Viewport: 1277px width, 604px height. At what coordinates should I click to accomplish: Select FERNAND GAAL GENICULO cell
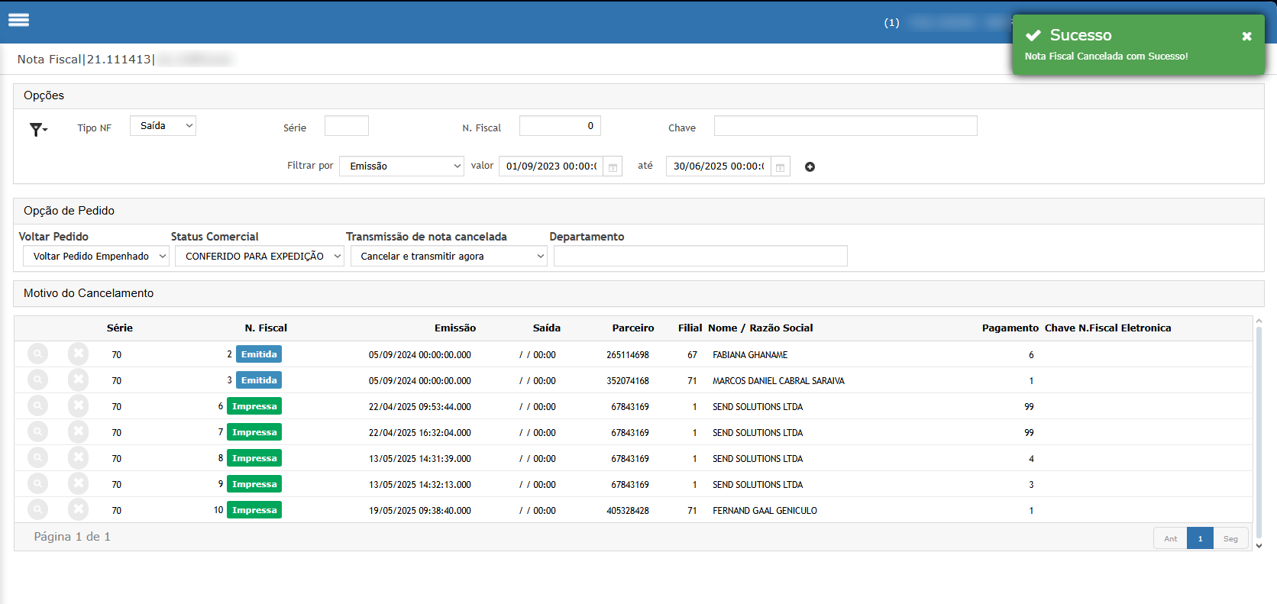tap(765, 511)
